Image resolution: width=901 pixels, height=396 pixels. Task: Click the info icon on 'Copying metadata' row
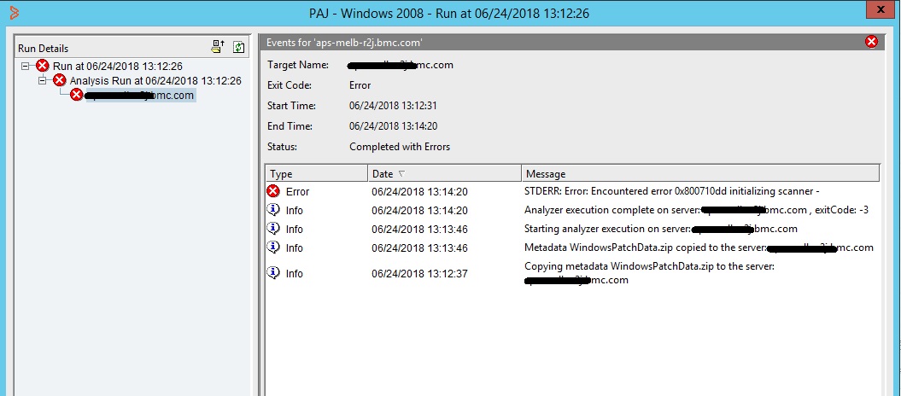(273, 273)
